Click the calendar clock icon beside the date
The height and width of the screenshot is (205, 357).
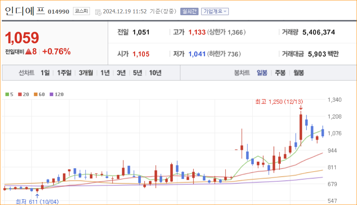click(x=98, y=12)
